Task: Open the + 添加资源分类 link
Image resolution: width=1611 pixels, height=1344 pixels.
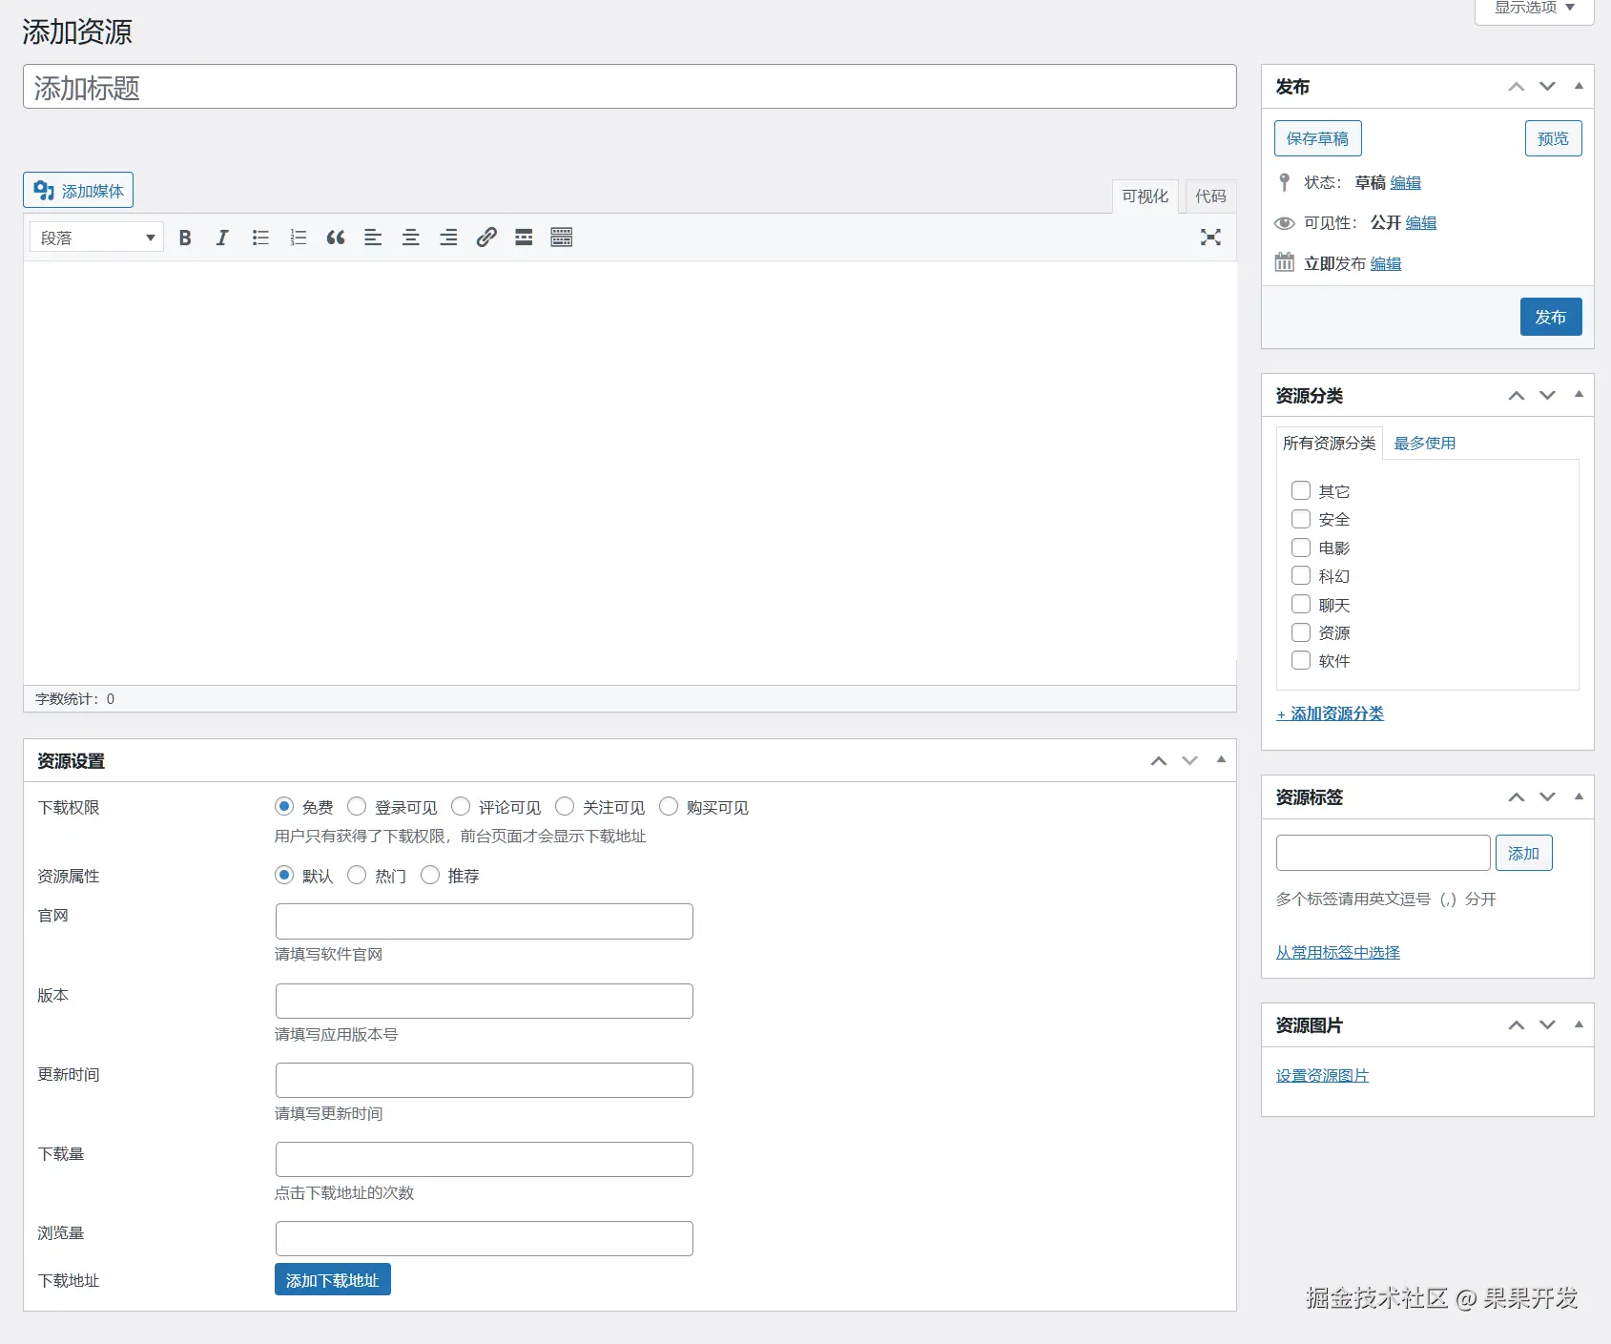Action: pos(1330,713)
